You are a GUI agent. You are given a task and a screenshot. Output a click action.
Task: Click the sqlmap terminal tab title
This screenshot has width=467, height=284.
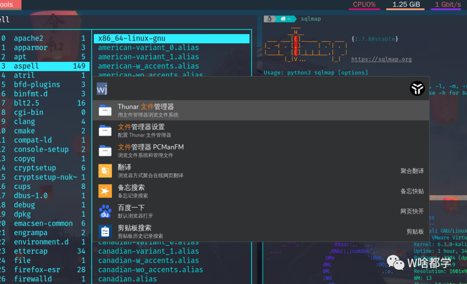coord(311,19)
